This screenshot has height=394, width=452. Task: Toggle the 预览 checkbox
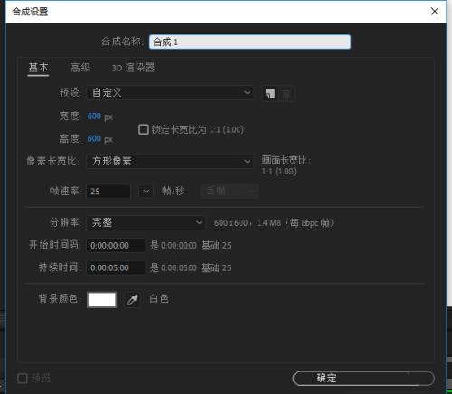[23, 378]
